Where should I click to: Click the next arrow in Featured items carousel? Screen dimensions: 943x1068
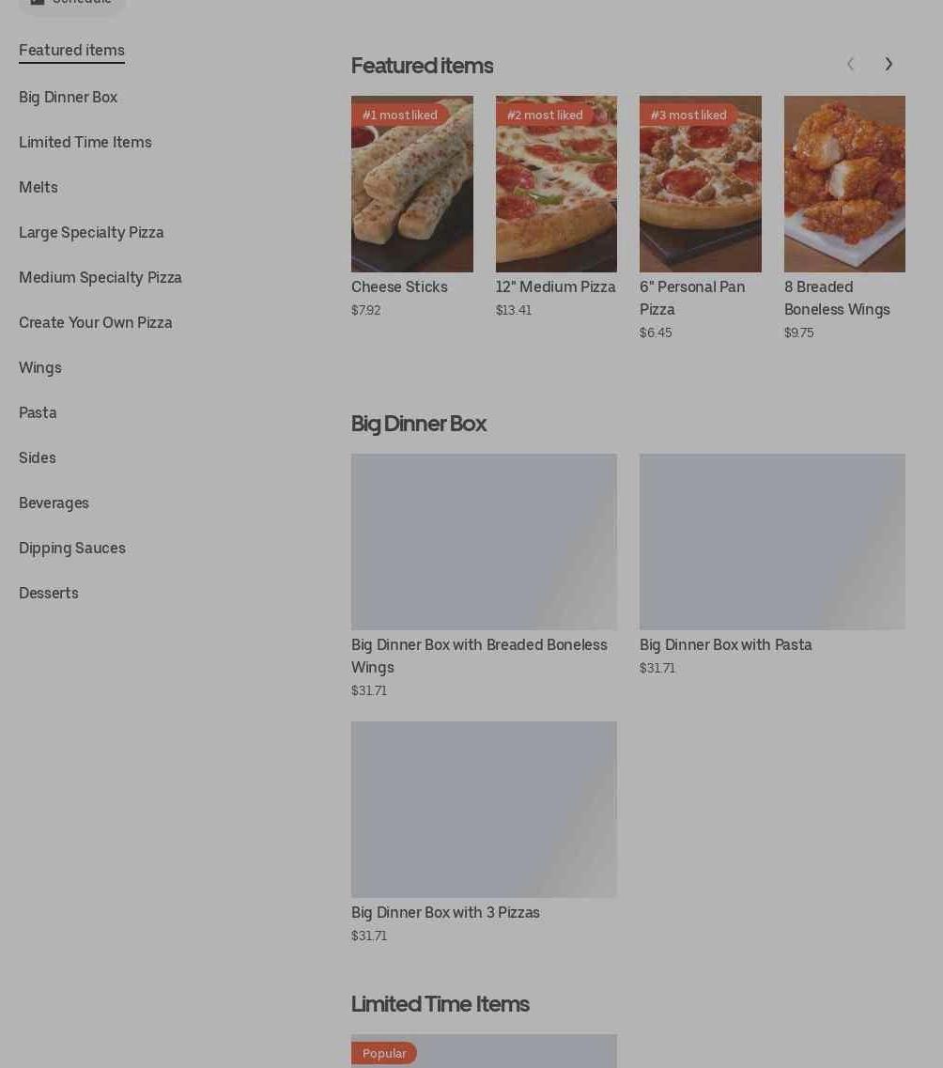[888, 64]
